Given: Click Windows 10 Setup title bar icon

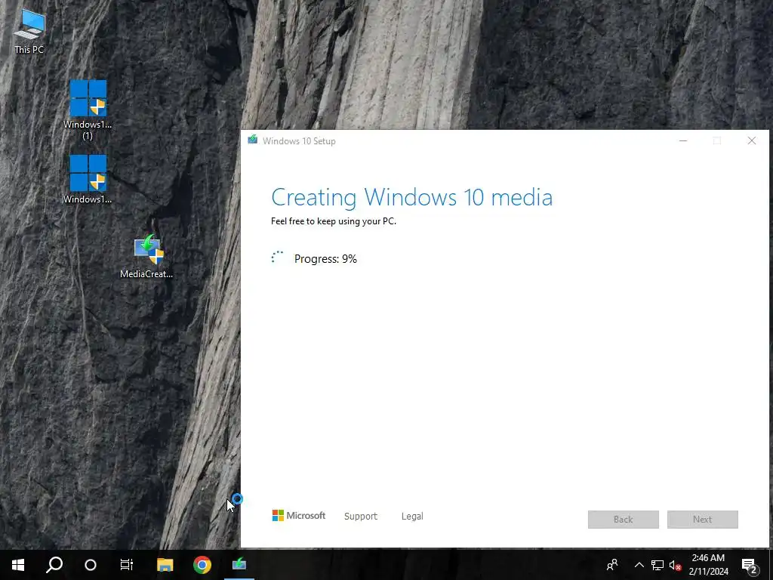Looking at the screenshot, I should tap(253, 140).
